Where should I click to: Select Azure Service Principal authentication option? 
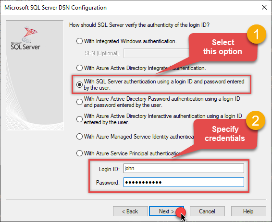(x=79, y=153)
